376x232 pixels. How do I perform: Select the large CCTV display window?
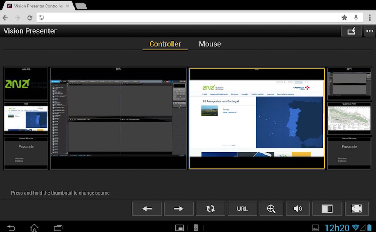pos(118,118)
